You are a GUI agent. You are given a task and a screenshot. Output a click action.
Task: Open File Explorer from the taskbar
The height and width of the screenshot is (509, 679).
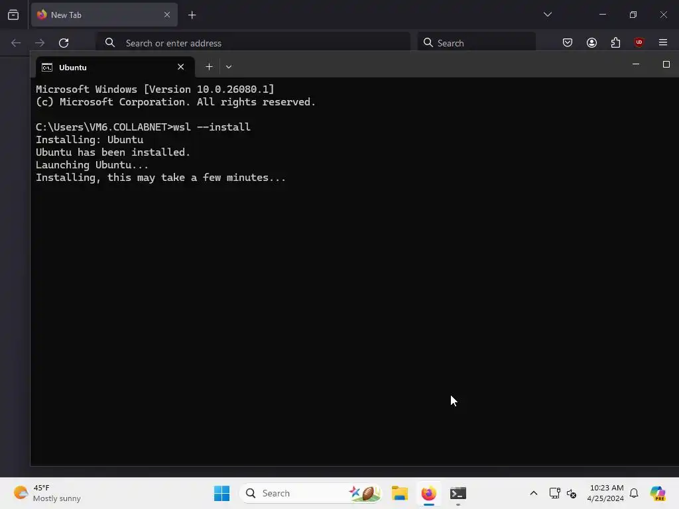tap(400, 493)
